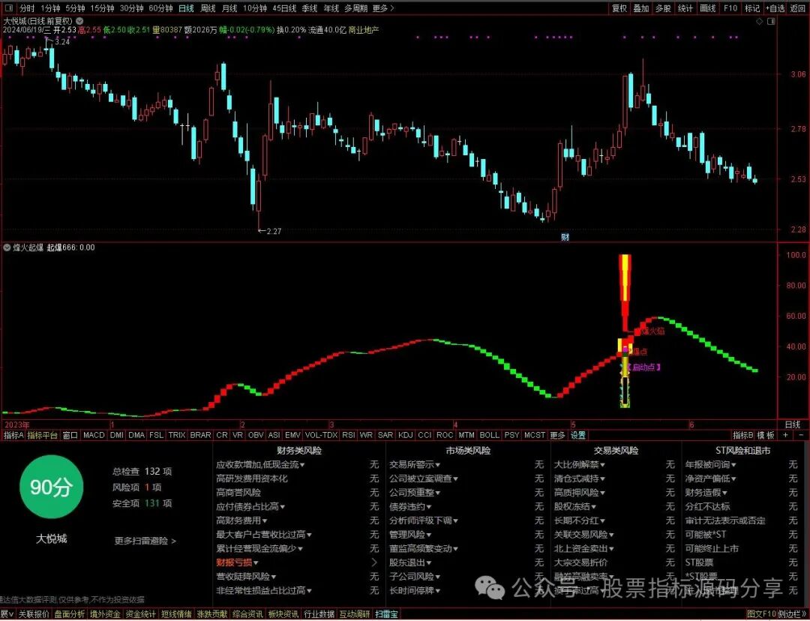810x621 pixels.
Task: Select the 日线 daily period tab
Action: click(x=186, y=8)
